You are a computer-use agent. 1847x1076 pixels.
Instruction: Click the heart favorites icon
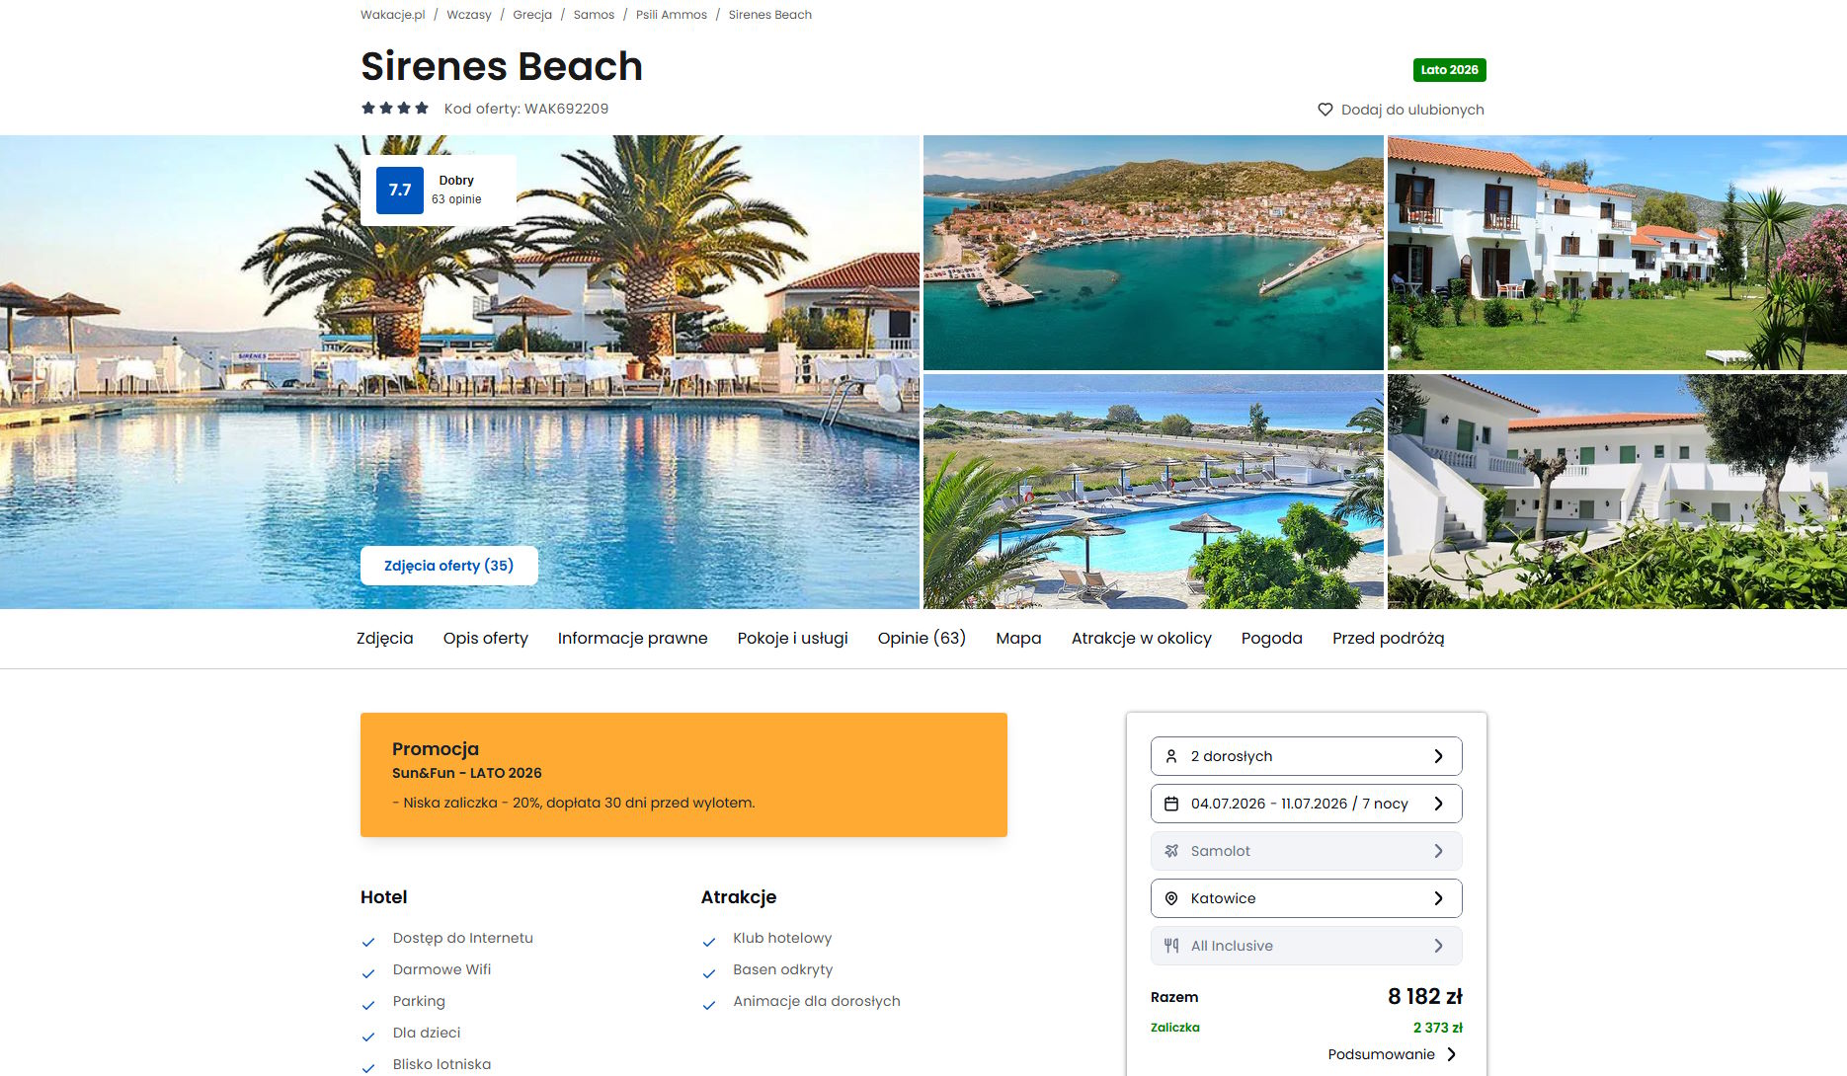[x=1325, y=110]
